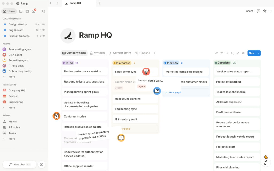Image resolution: width=274 pixels, height=171 pixels.
Task: Open Task routing agent
Action: [20, 49]
